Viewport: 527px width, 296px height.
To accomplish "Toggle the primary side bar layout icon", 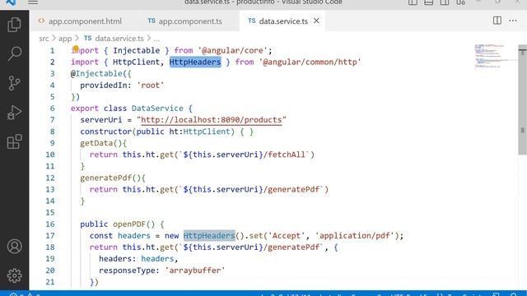I will pos(413,2).
